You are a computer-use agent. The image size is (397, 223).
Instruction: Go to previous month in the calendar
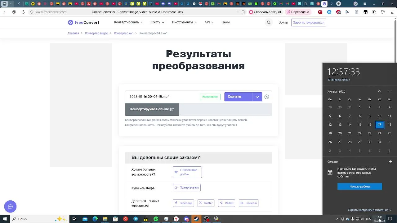[x=380, y=91]
